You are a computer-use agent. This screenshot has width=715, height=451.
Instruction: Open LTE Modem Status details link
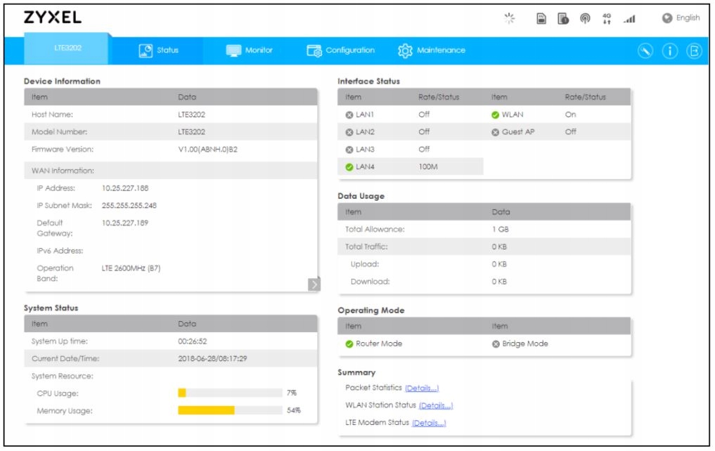pos(429,423)
